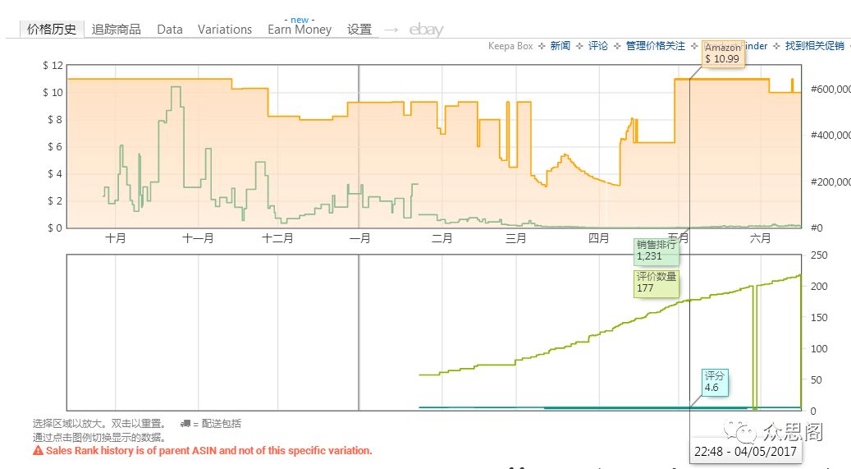Click the 二月 axis label
The image size is (851, 469).
click(442, 238)
